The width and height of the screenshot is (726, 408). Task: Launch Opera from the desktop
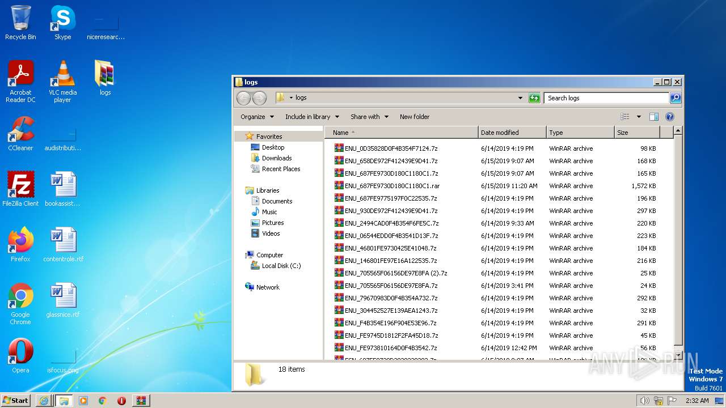point(20,356)
